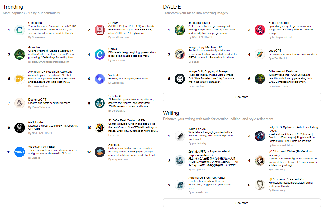Screen dimensions: 324x210
Task: Open the Image Edit, Copying & Merge icon
Action: (x=180, y=79)
